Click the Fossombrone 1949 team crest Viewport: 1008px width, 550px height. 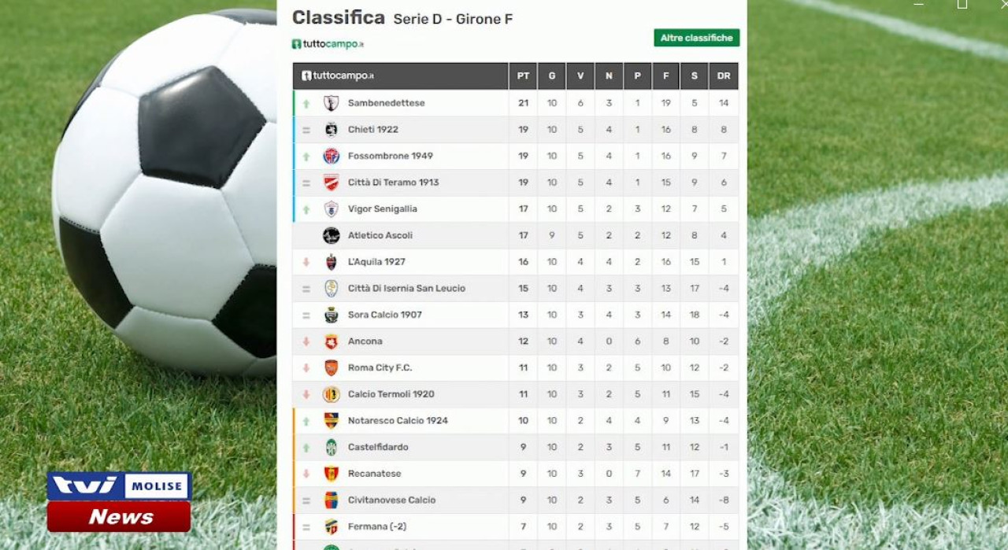coord(332,156)
